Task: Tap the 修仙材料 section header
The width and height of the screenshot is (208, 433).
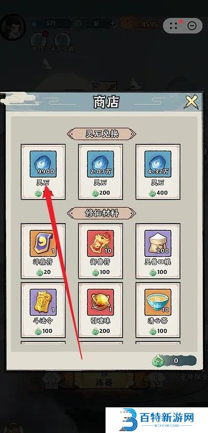Action: (101, 213)
